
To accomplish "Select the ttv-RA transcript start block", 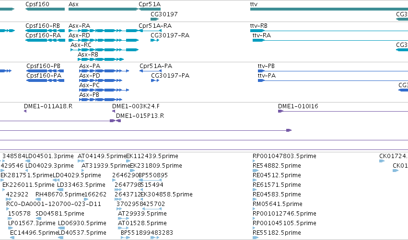I will pyautogui.click(x=258, y=40).
